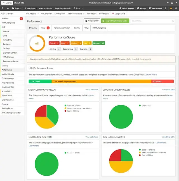Image resolution: width=179 pixels, height=181 pixels.
Task: Open PDF Report
Action: tap(92, 14)
